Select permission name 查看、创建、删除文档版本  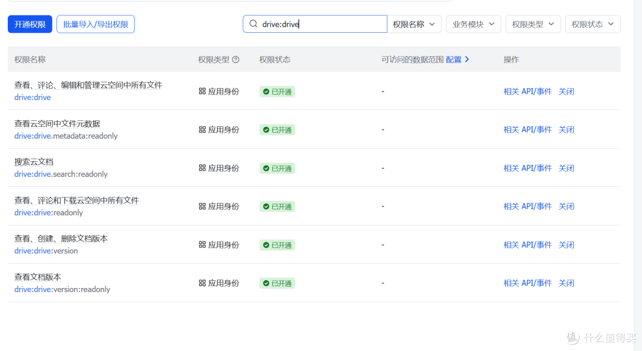[x=61, y=239]
